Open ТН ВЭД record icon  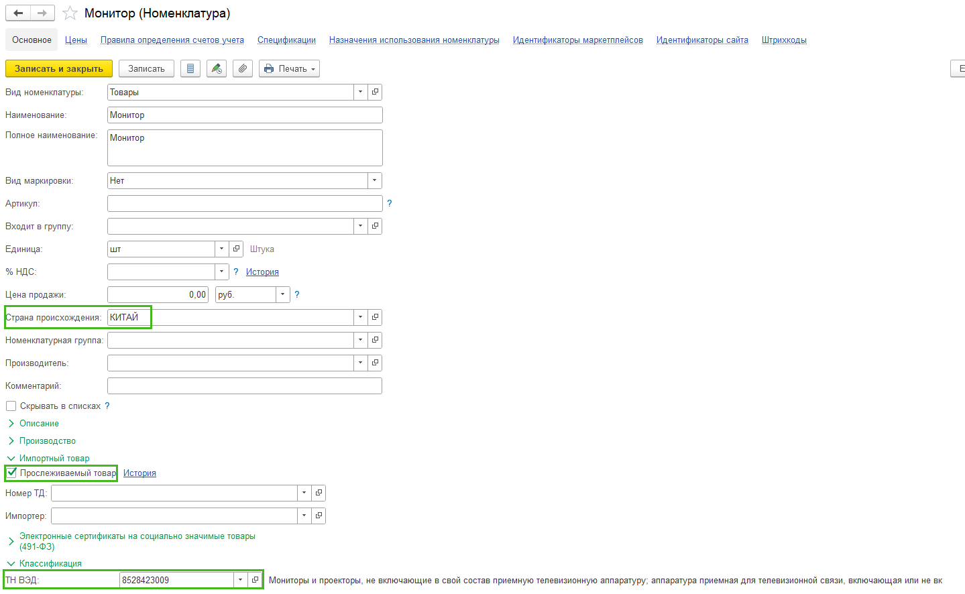pyautogui.click(x=255, y=580)
